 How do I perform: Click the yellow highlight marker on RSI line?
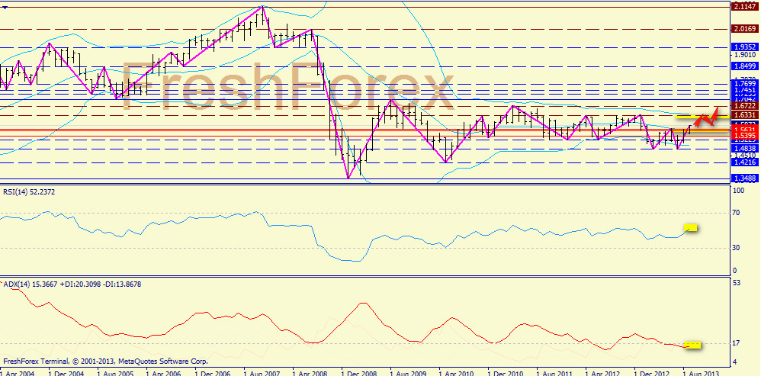click(692, 227)
